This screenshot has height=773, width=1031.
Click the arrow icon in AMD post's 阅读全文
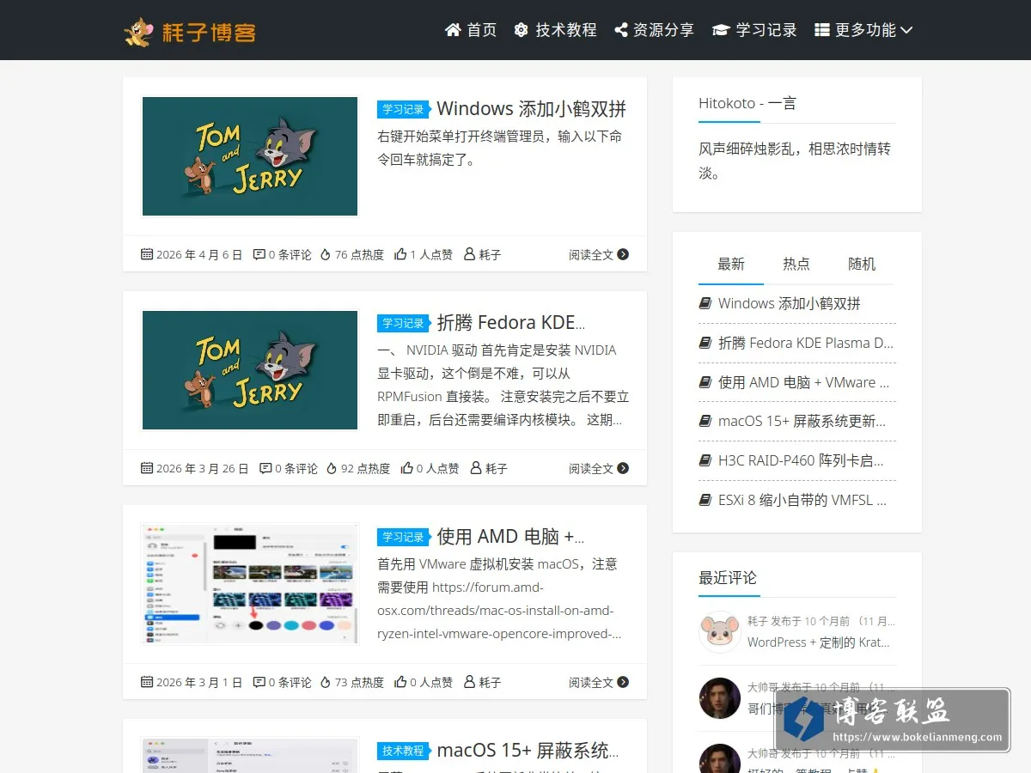click(x=623, y=683)
